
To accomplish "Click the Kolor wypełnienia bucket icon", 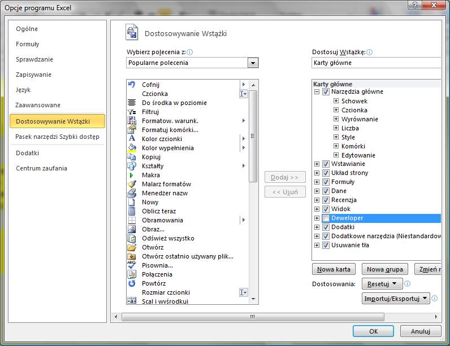I will pos(132,148).
